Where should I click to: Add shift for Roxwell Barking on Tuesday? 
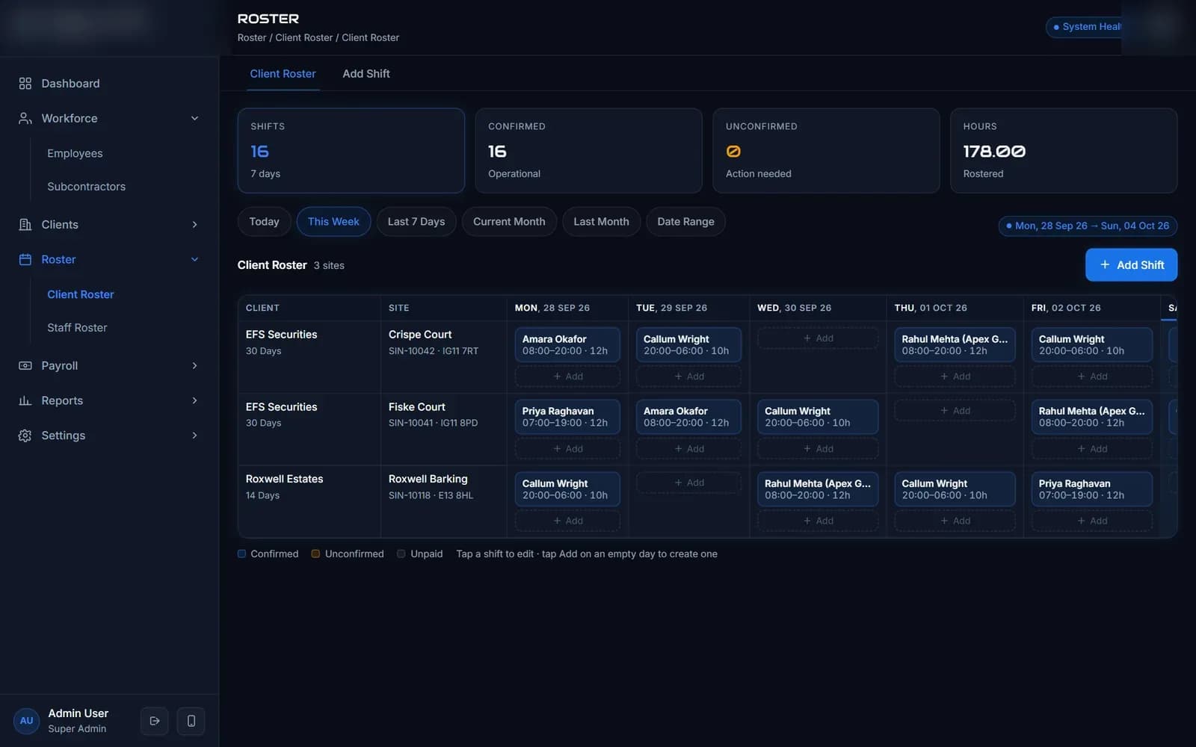point(688,483)
